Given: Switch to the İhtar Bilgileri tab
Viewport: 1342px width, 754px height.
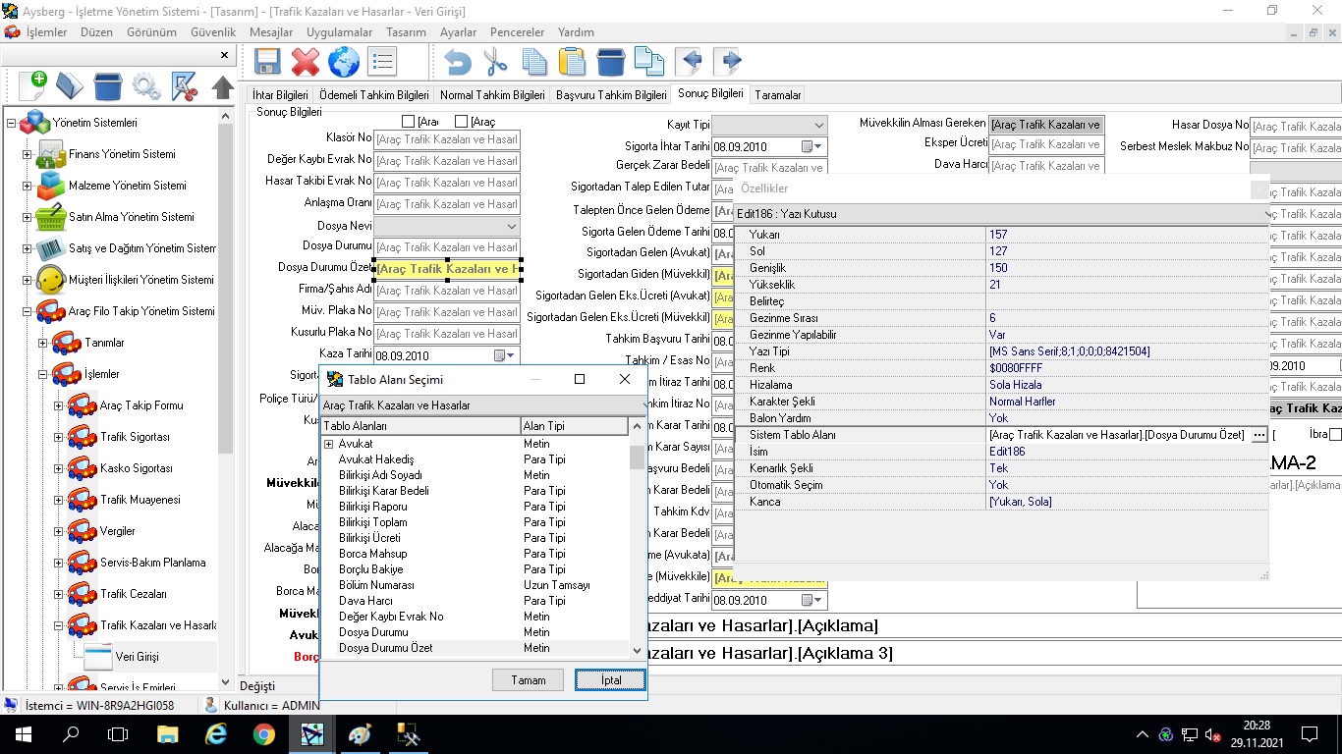Looking at the screenshot, I should coord(280,95).
